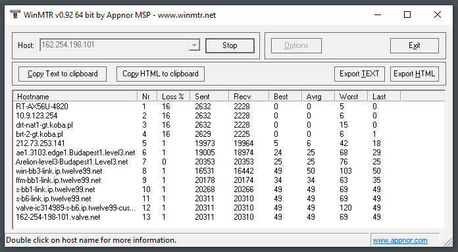Click Sent value 20268 for hop 10
Image resolution: width=458 pixels, height=252 pixels.
coord(205,189)
